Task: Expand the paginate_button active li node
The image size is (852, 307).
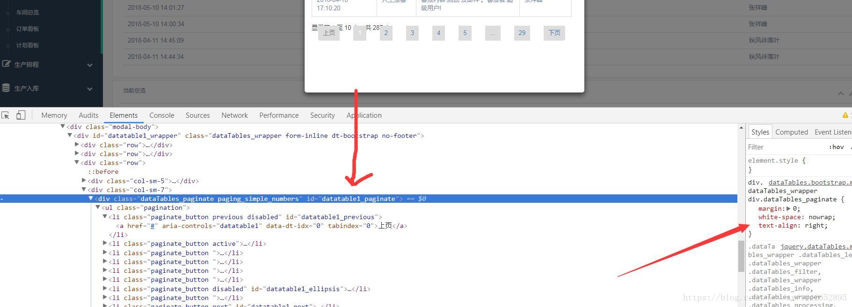Action: [105, 243]
